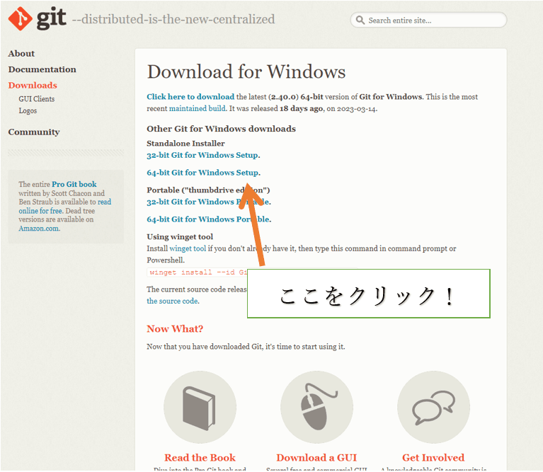Click the speech bubbles Get Involved icon
The height and width of the screenshot is (472, 543).
433,407
